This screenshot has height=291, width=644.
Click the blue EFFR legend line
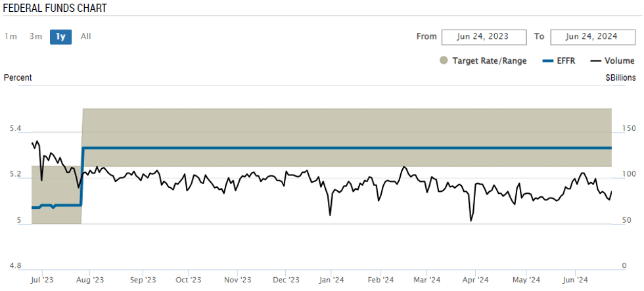click(548, 60)
